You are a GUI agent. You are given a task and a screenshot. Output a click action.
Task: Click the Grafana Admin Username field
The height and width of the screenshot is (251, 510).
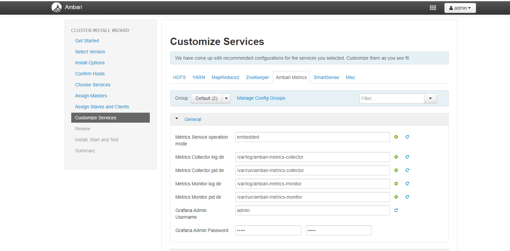(x=313, y=210)
